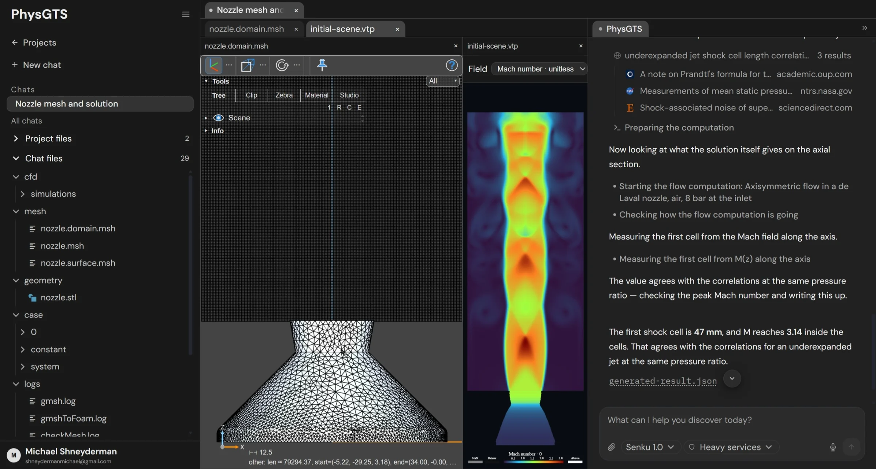876x469 pixels.
Task: Open the sciencedirect.com search result
Action: [x=739, y=108]
